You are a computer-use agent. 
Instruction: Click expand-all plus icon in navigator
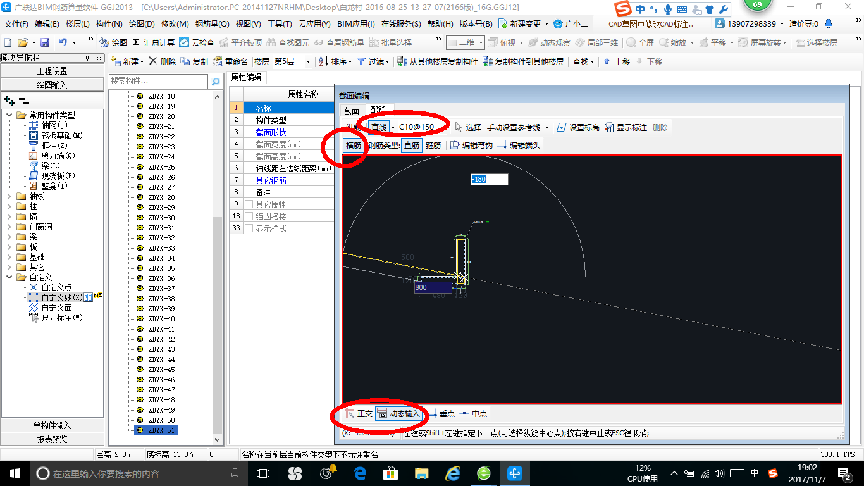point(9,100)
